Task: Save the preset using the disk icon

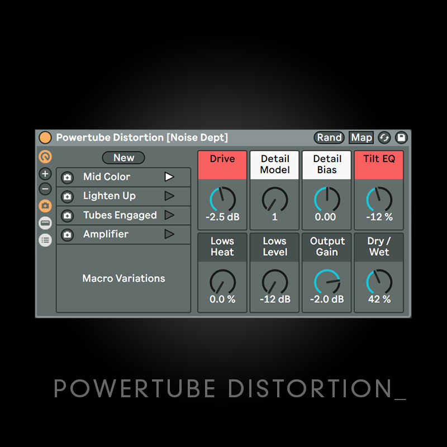Action: pyautogui.click(x=402, y=137)
